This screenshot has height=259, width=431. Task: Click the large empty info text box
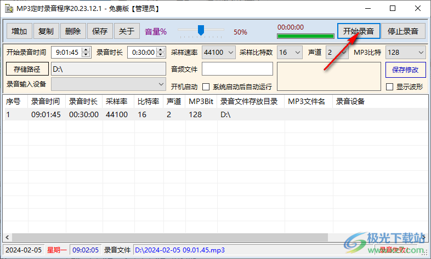click(329, 76)
